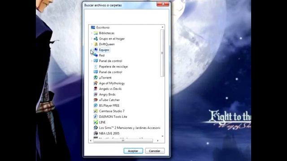Expand the DriftQueen tree node
The width and height of the screenshot is (287, 161).
[x=91, y=44]
